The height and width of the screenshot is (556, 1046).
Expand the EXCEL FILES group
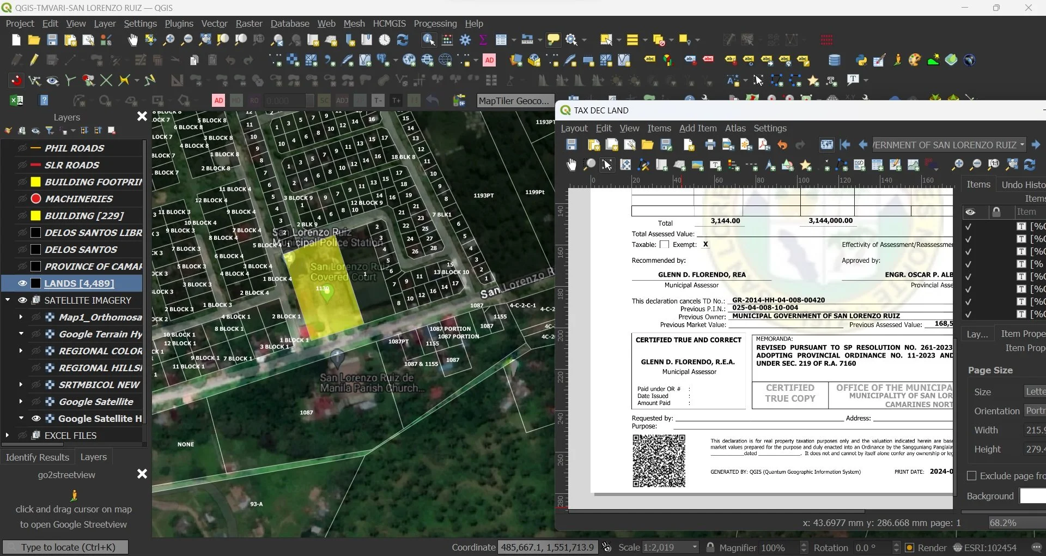8,436
